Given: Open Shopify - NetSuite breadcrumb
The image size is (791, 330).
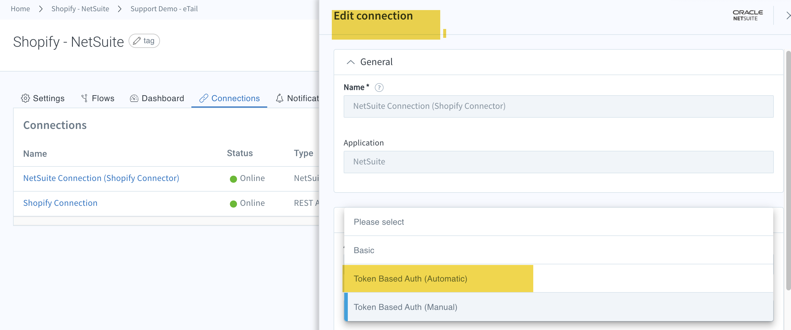Looking at the screenshot, I should point(80,9).
